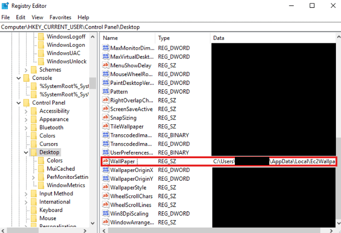This screenshot has height=233, width=341.
Task: Click the MenuShowDelay string value icon
Action: click(x=105, y=66)
